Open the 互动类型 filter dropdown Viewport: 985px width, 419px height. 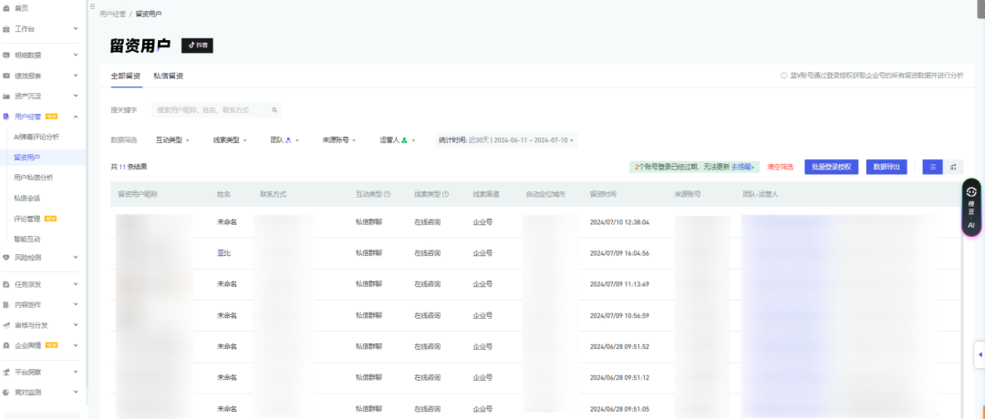coord(172,140)
